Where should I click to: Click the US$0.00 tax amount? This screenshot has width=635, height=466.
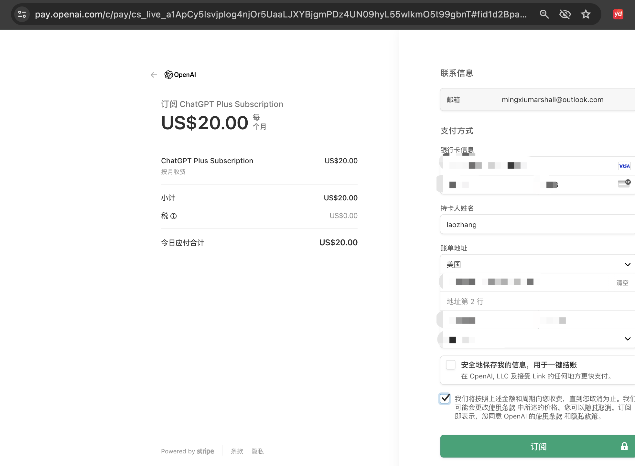pyautogui.click(x=343, y=216)
